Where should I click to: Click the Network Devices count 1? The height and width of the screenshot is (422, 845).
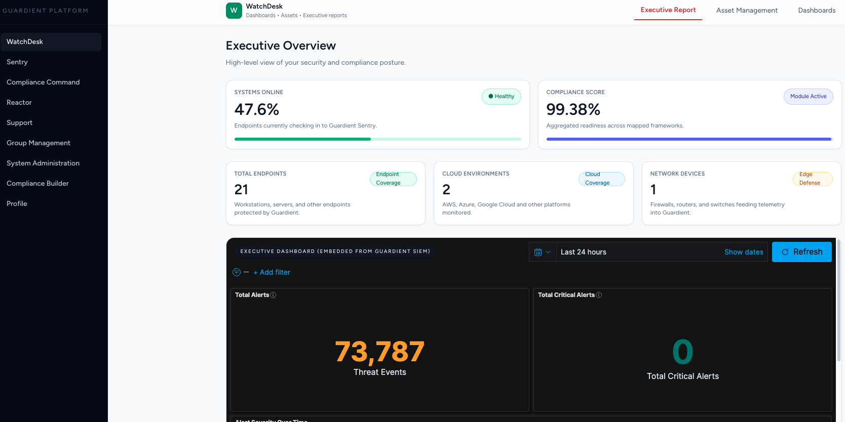[x=654, y=190]
